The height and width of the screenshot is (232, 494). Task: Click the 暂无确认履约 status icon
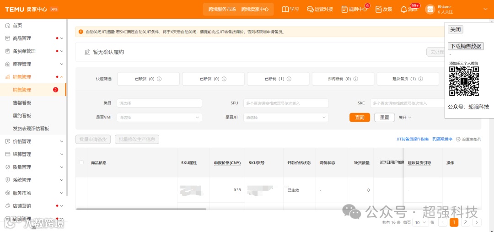pos(87,52)
